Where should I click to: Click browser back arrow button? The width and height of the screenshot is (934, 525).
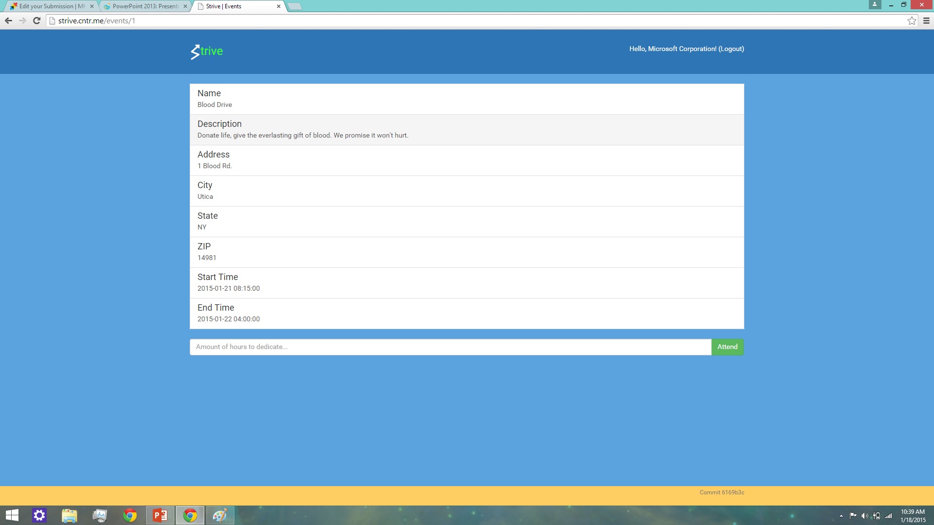(x=8, y=20)
